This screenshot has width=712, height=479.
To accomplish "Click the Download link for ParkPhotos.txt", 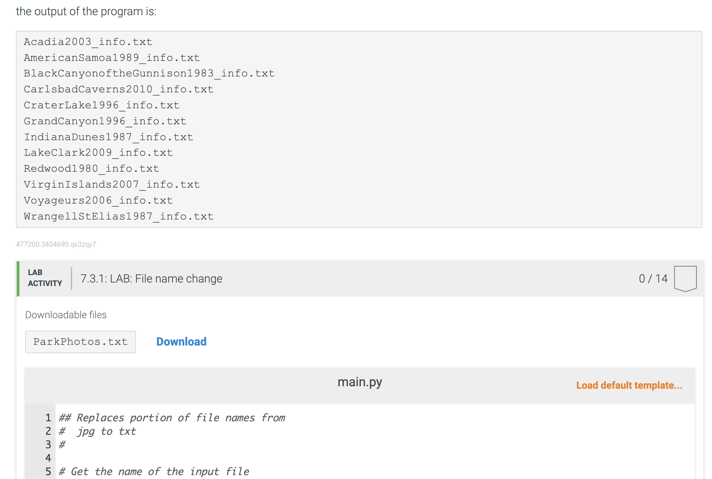I will tap(181, 342).
